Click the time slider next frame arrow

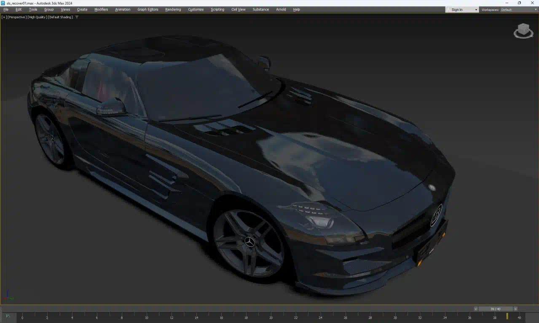click(x=515, y=309)
